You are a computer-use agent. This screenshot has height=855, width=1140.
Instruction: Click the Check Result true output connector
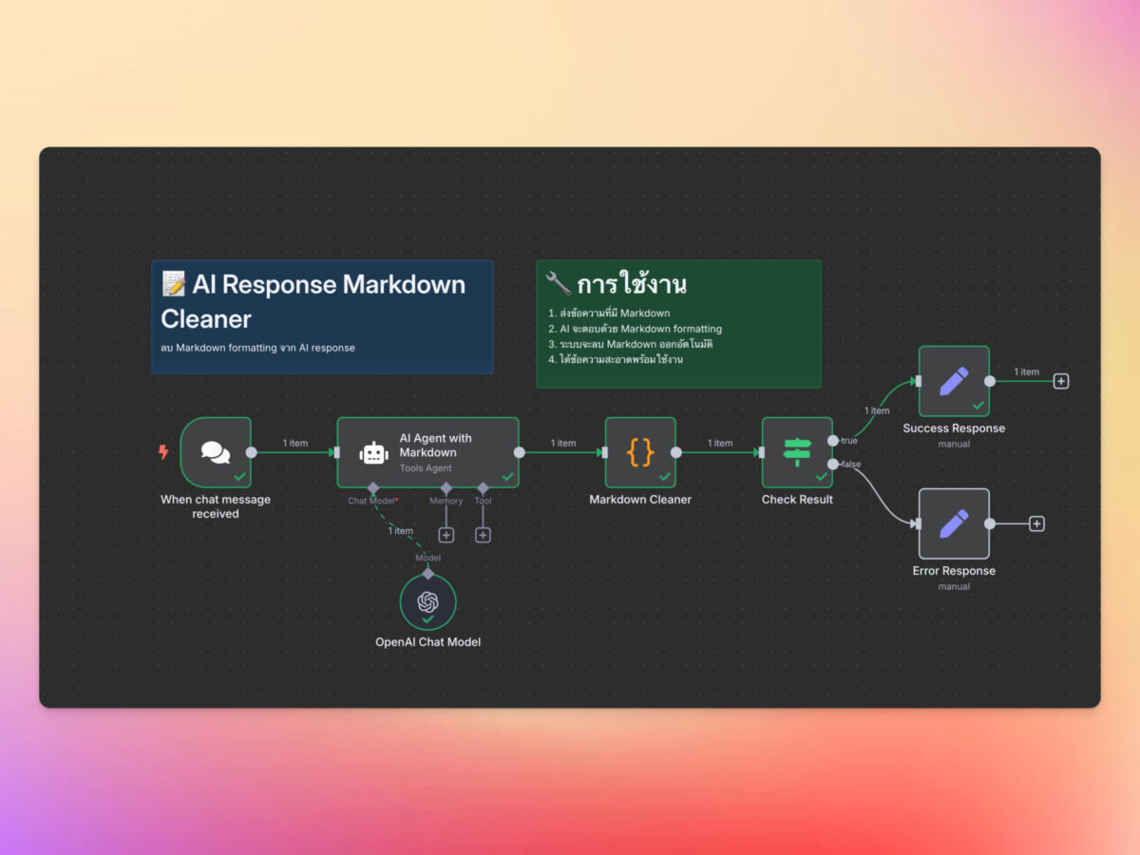coord(833,441)
